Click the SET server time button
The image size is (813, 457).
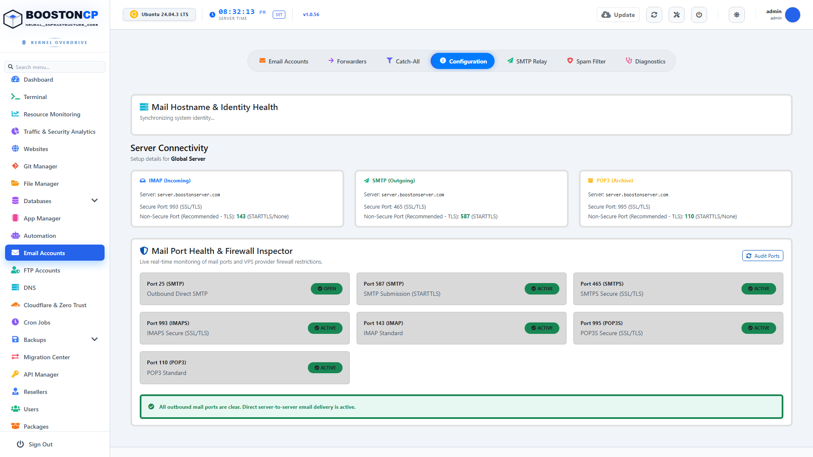(x=279, y=15)
